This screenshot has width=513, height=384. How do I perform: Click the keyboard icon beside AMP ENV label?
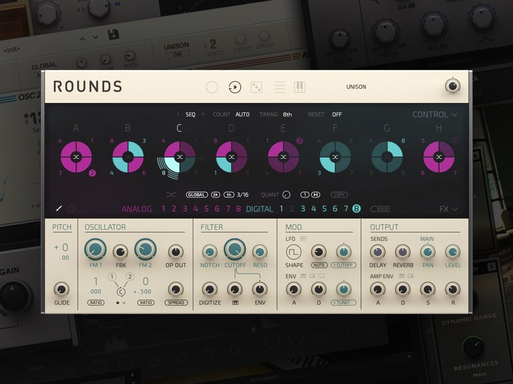point(401,276)
